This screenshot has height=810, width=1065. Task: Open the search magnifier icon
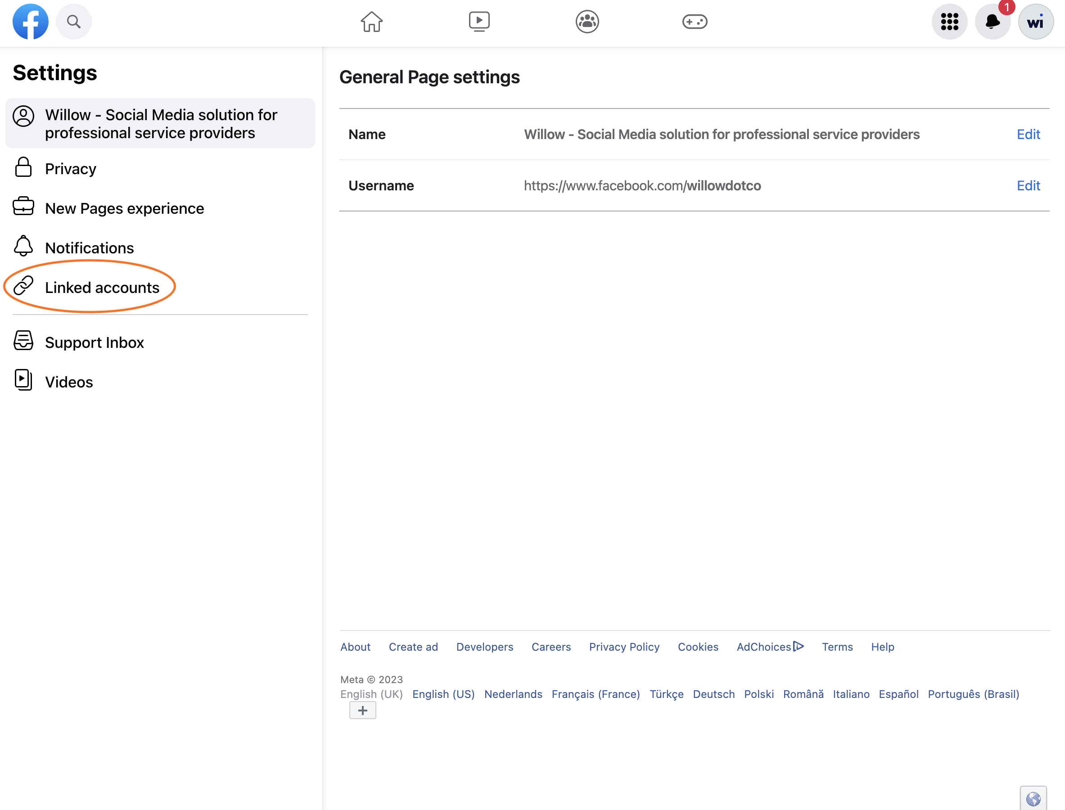[x=74, y=22]
